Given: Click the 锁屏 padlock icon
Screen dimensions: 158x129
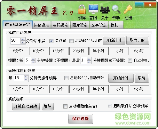Looking at the screenshot, I should (x=82, y=10).
